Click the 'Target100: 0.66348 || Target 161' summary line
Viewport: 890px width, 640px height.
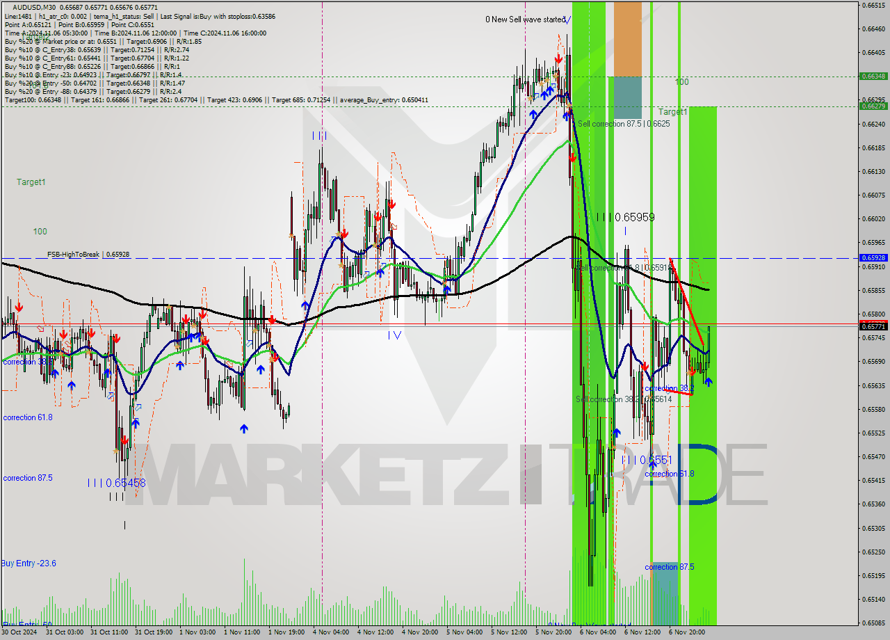216,100
